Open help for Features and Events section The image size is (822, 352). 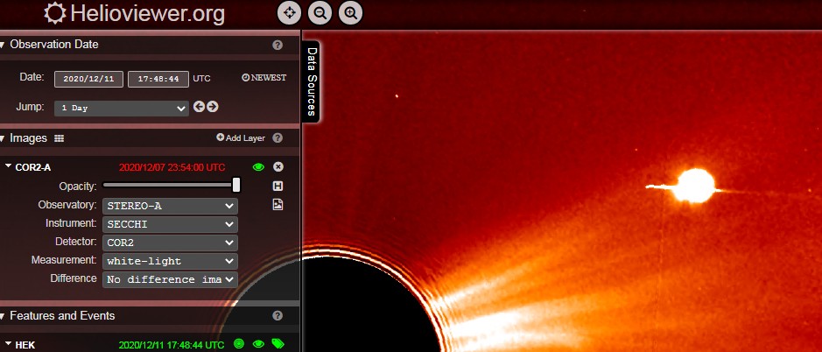278,316
